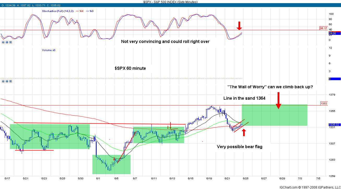
Task: Click the down-arrow icon in Volume panel controls
Action: [x=10, y=81]
